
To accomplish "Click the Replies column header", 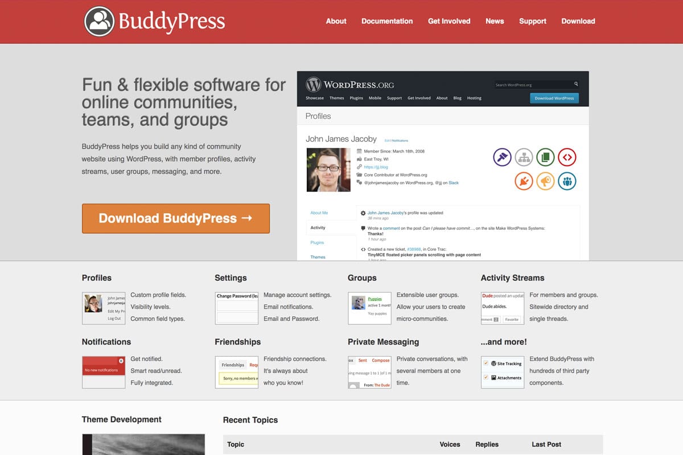I will pos(487,444).
